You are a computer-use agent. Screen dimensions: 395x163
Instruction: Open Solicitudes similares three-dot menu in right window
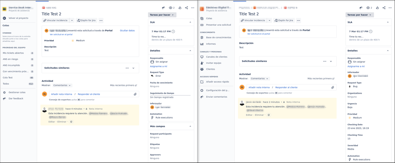pyautogui.click(x=325, y=61)
